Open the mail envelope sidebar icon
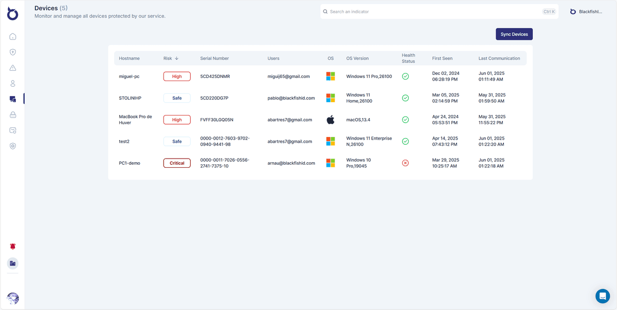The height and width of the screenshot is (310, 617). point(13,130)
